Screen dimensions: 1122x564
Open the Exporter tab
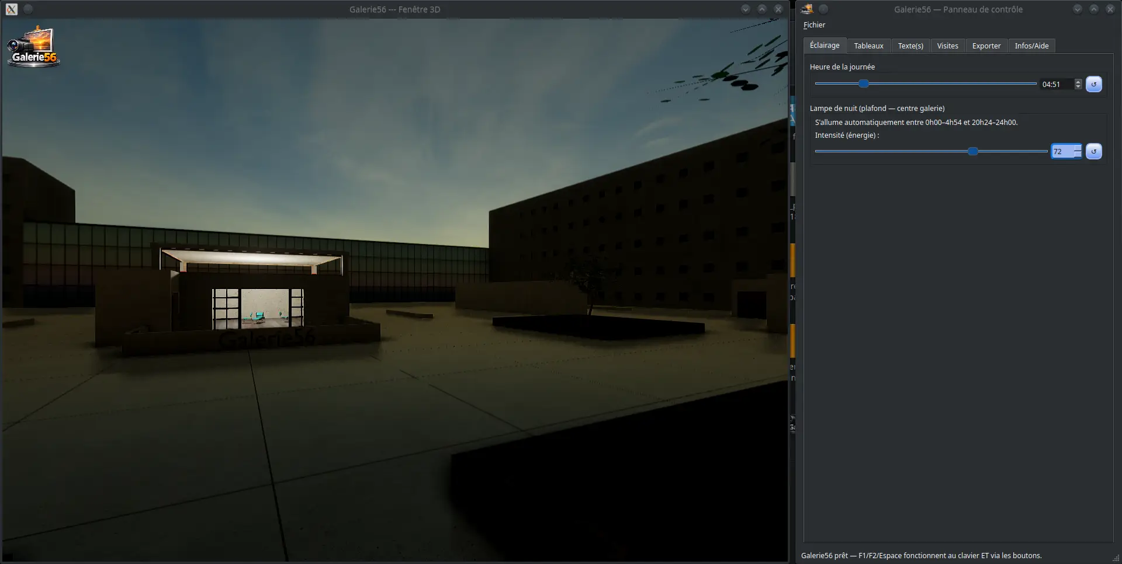coord(986,46)
